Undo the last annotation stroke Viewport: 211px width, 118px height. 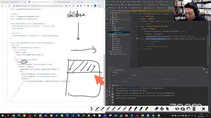(x=188, y=109)
